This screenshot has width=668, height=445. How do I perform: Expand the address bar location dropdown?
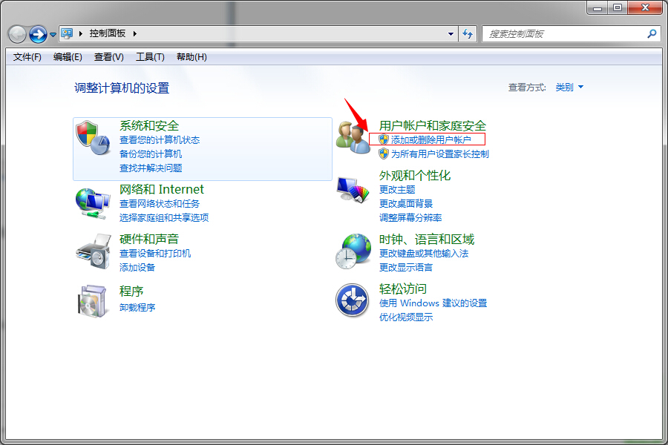pos(451,33)
